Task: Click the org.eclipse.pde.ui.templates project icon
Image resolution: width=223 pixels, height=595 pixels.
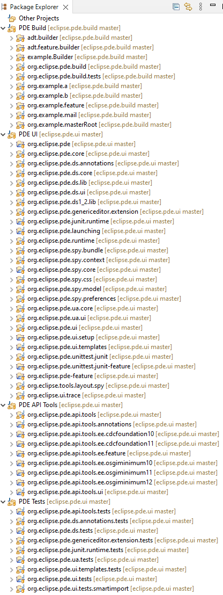Action: click(x=20, y=347)
